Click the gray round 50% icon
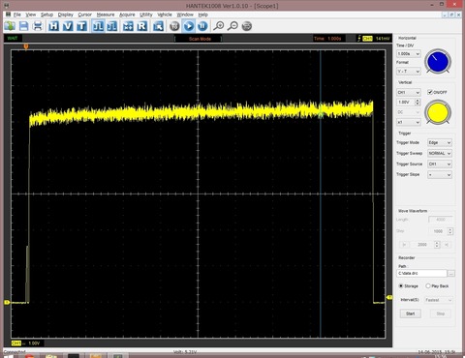The height and width of the screenshot is (358, 465). [174, 26]
